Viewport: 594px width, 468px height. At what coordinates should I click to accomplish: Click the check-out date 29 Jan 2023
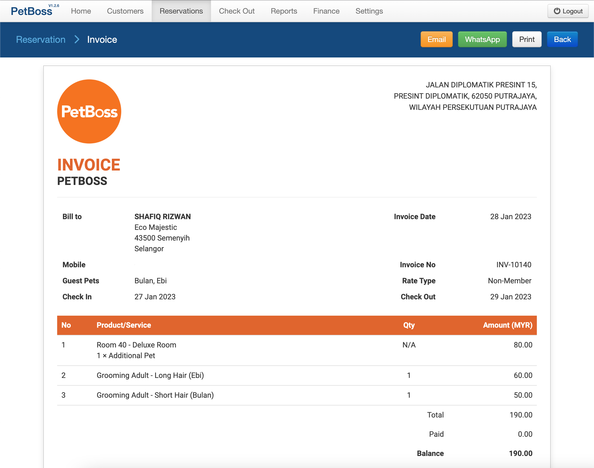tap(510, 297)
